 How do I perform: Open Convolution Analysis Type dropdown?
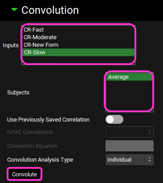click(129, 160)
